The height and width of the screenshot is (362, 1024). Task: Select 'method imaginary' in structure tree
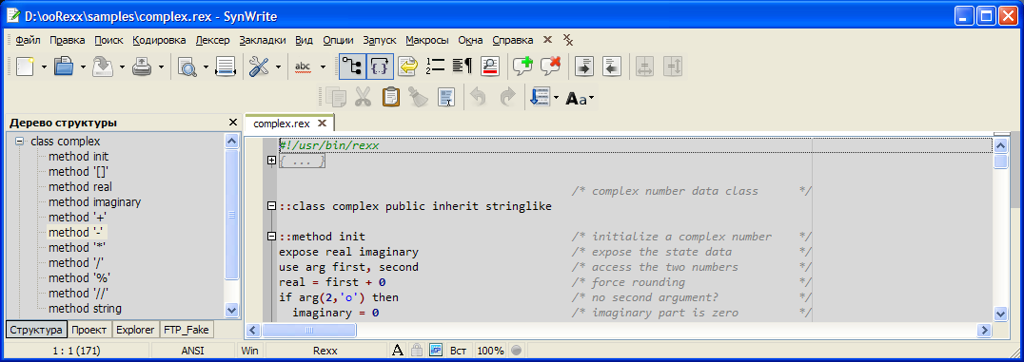pos(94,202)
